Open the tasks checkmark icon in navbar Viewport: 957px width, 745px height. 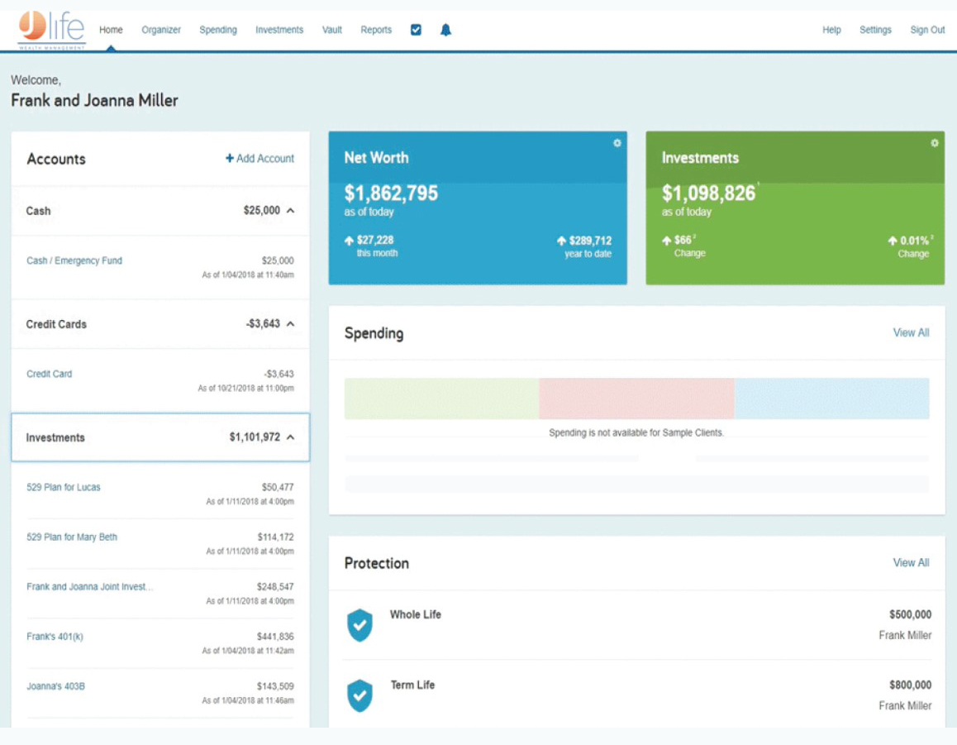[x=416, y=29]
